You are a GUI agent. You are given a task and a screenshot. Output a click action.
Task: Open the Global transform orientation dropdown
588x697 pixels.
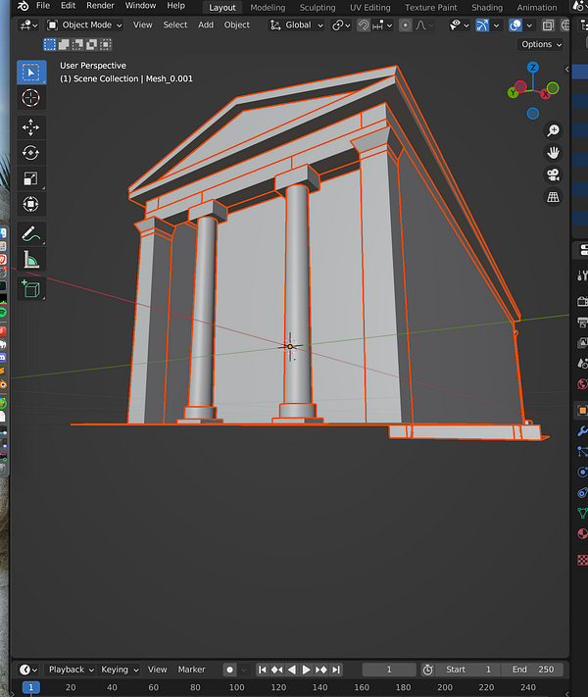click(x=297, y=25)
